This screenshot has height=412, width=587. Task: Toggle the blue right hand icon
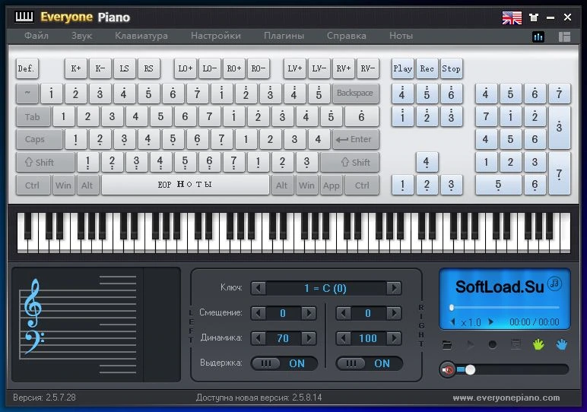tap(562, 344)
